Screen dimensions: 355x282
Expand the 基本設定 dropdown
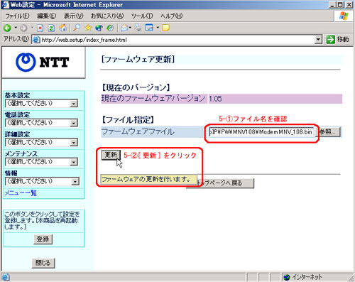point(74,104)
